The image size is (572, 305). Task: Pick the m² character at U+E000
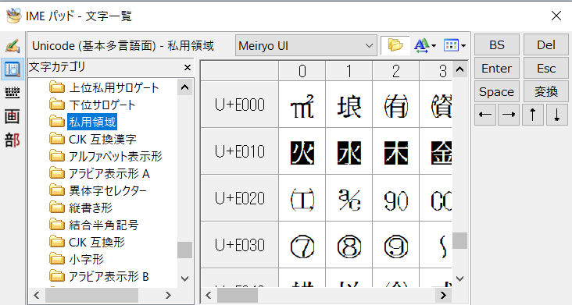click(302, 105)
